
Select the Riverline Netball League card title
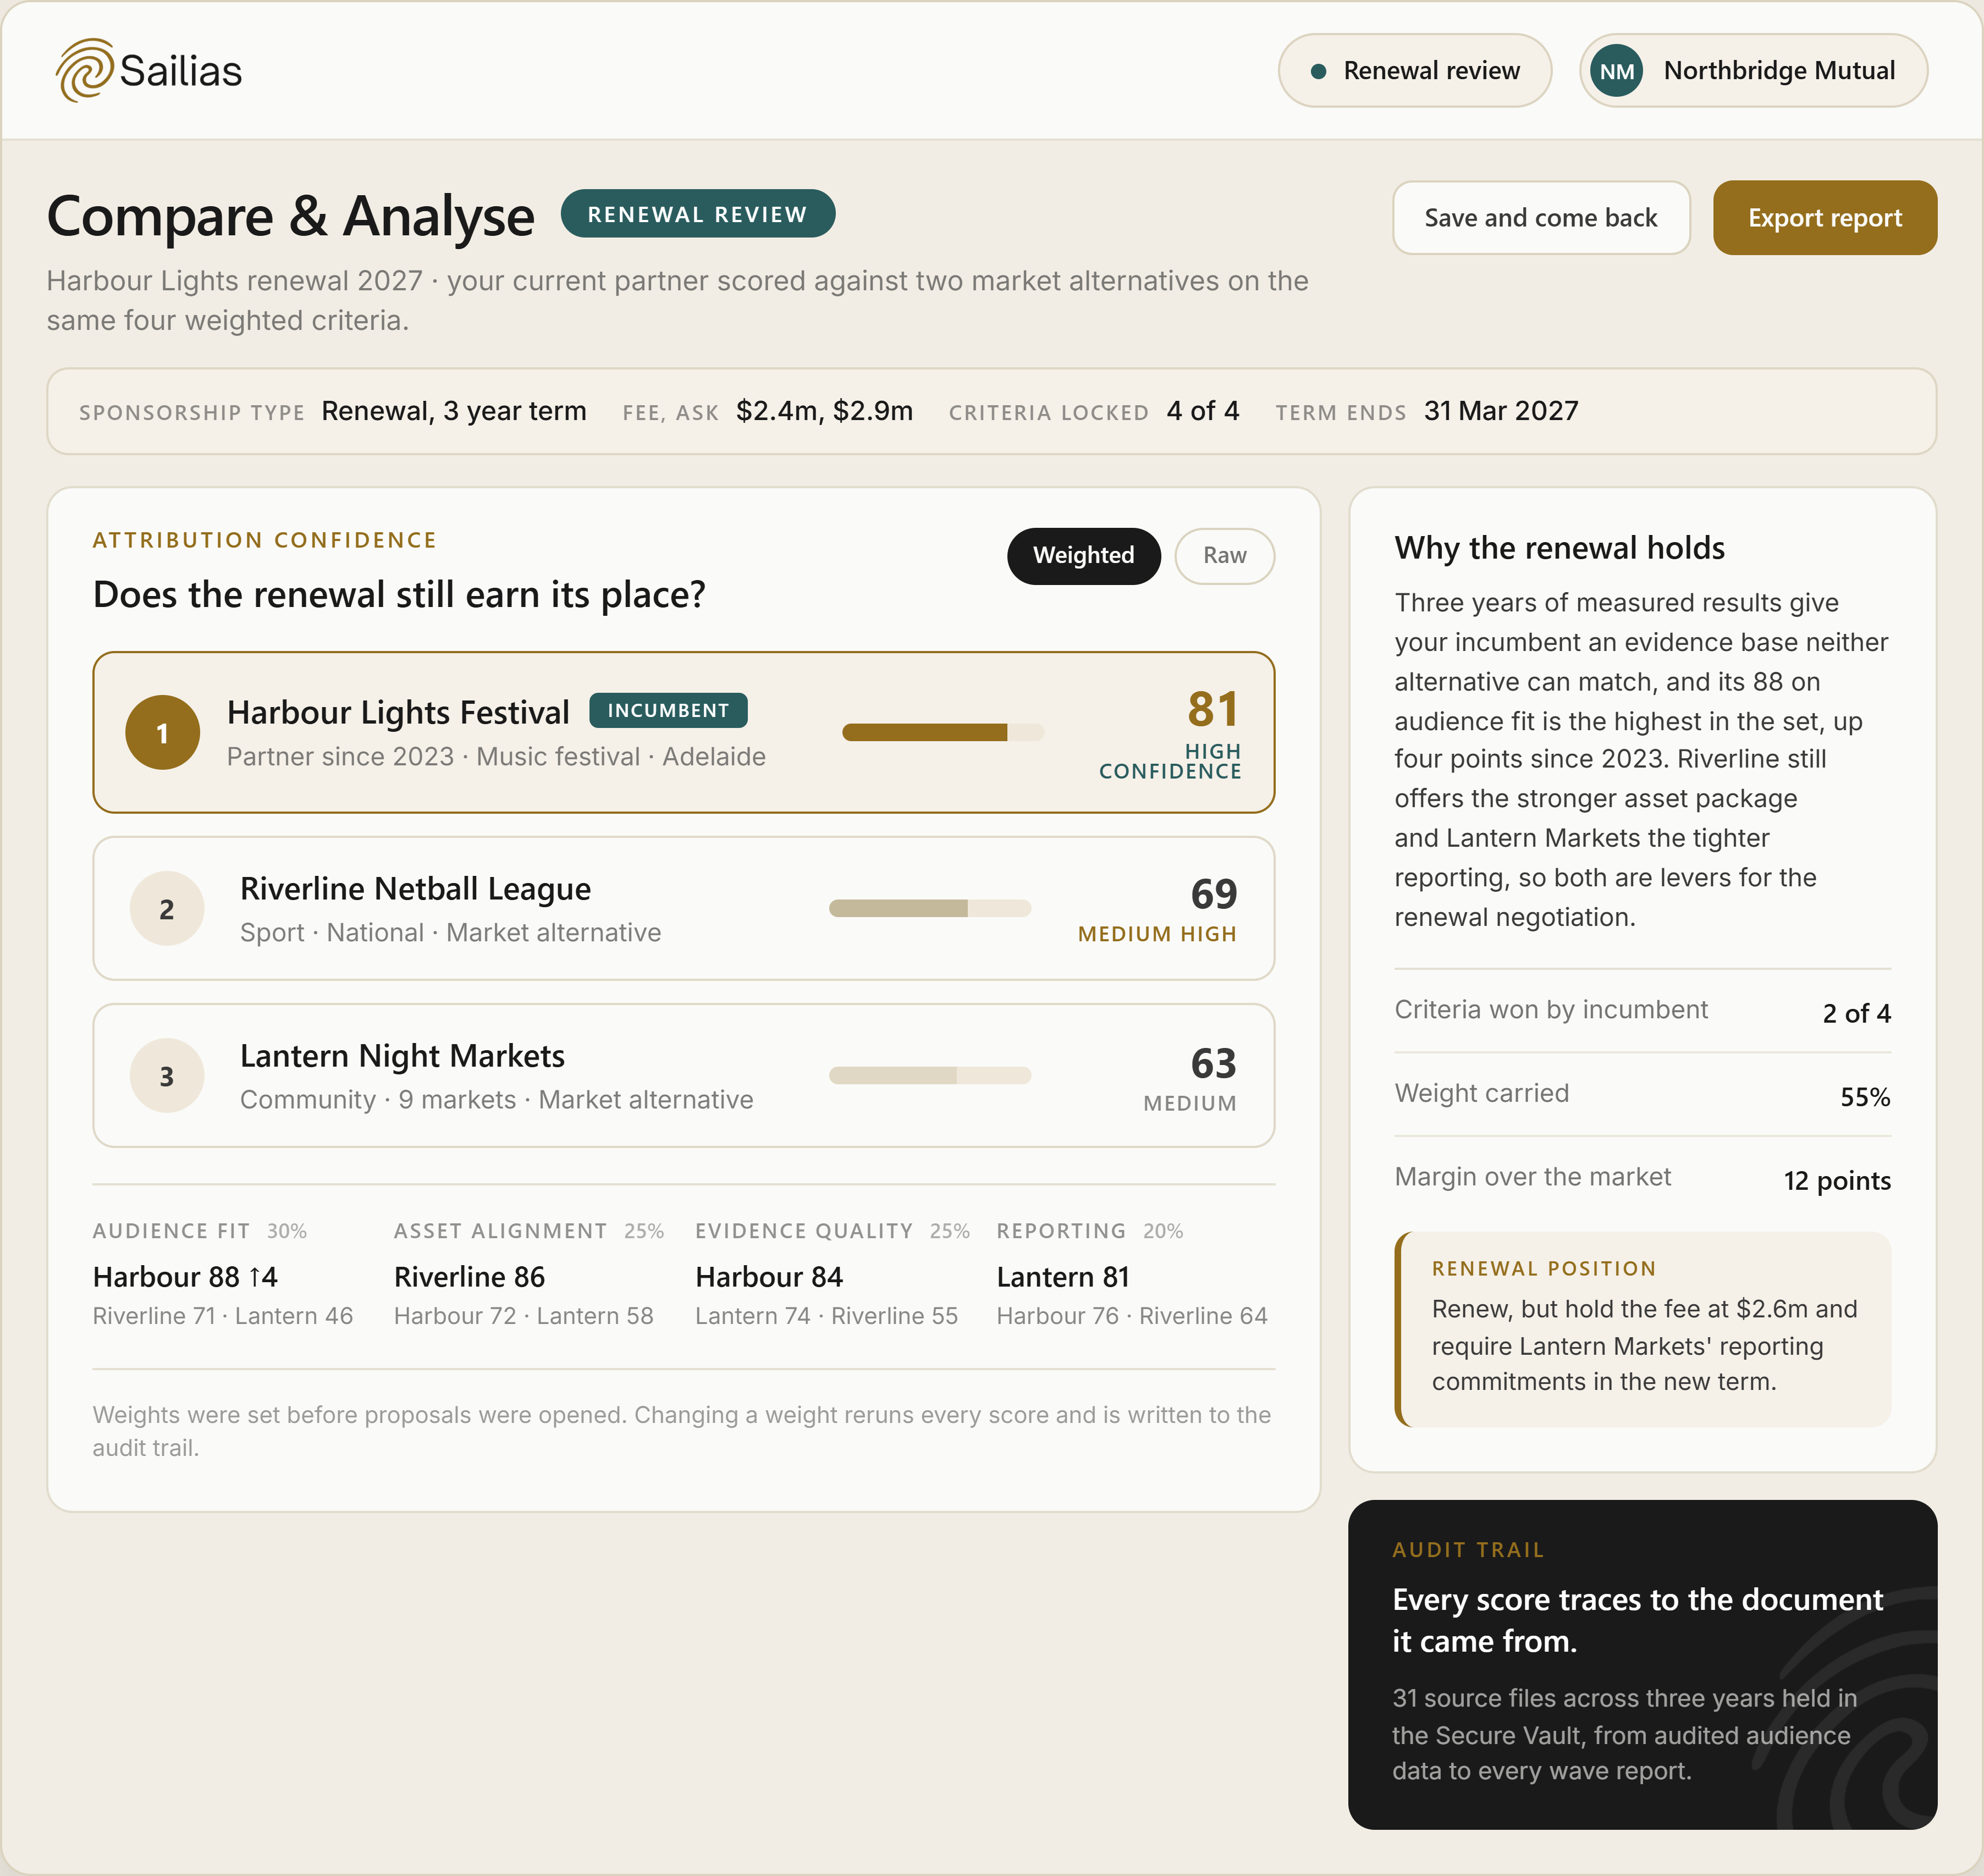point(415,889)
